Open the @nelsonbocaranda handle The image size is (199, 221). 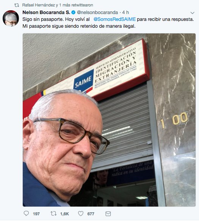[x=97, y=13]
